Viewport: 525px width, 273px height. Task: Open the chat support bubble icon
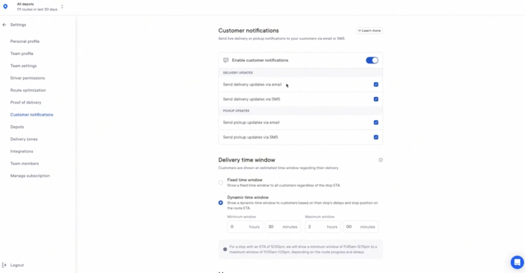517,262
